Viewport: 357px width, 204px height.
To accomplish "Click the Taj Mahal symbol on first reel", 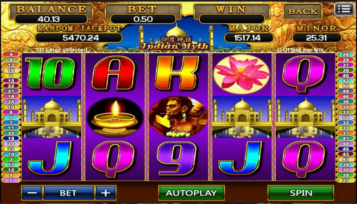I will (x=51, y=117).
